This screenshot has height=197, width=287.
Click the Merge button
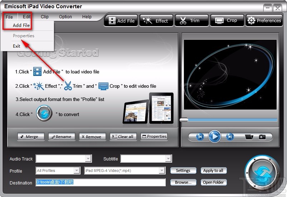point(31,137)
